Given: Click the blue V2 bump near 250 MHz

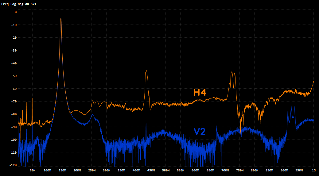Looking at the screenshot, I should pyautogui.click(x=92, y=114).
